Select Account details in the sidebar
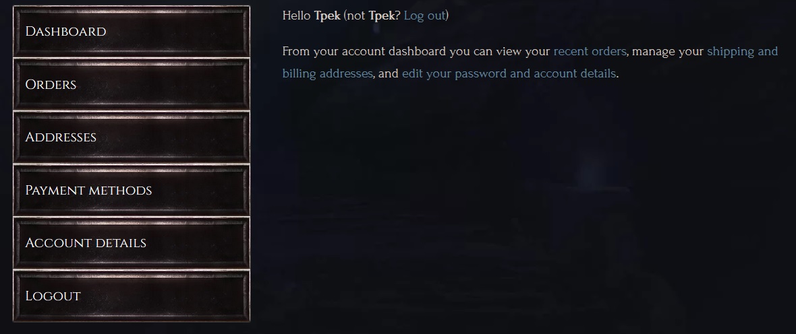This screenshot has width=796, height=334. point(132,243)
